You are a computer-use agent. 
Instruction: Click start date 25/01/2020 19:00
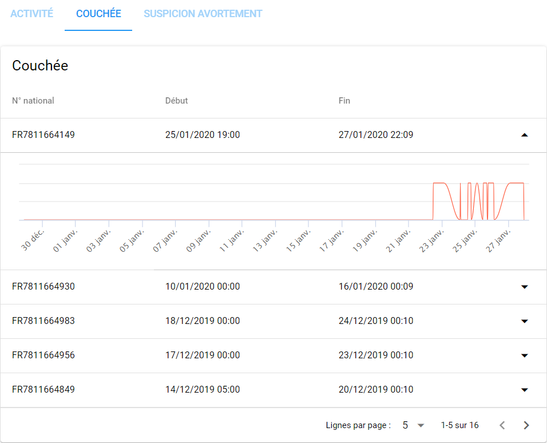click(203, 135)
